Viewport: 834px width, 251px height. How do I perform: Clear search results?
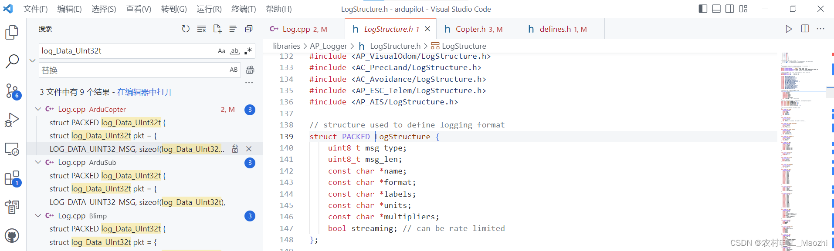[201, 29]
